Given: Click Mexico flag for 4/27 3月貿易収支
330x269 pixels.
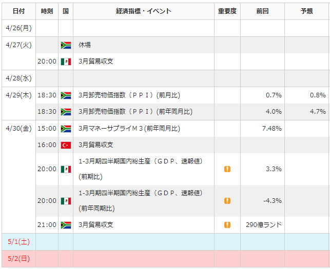Looking at the screenshot, I should click(x=66, y=61).
